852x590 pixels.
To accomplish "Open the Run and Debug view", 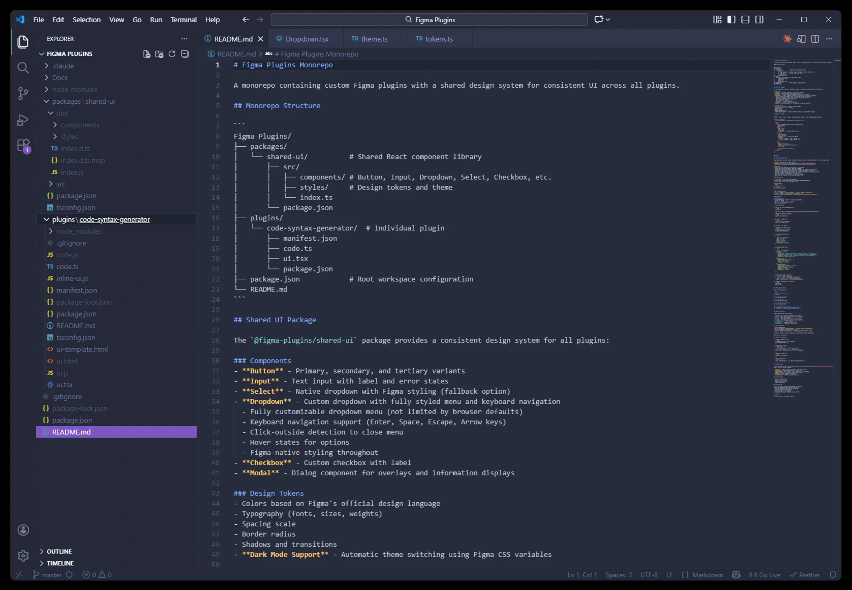I will (23, 120).
